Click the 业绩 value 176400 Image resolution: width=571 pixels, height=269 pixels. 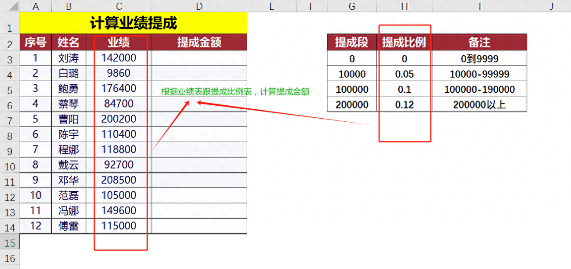119,88
